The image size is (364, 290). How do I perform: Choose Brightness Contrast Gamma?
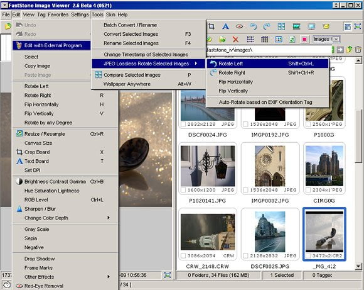coord(65,182)
